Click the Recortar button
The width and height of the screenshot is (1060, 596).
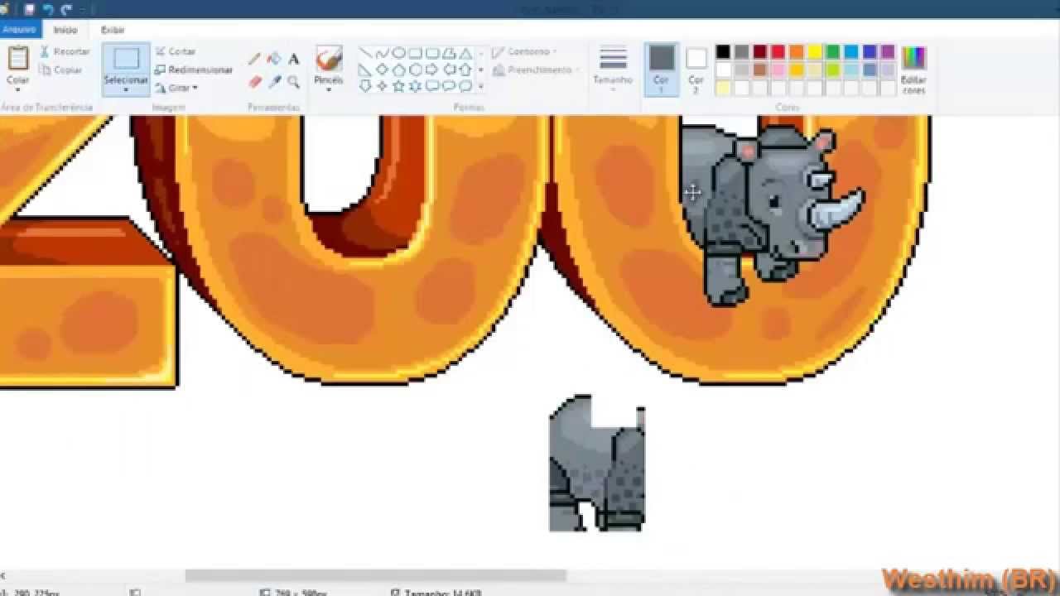(x=64, y=51)
